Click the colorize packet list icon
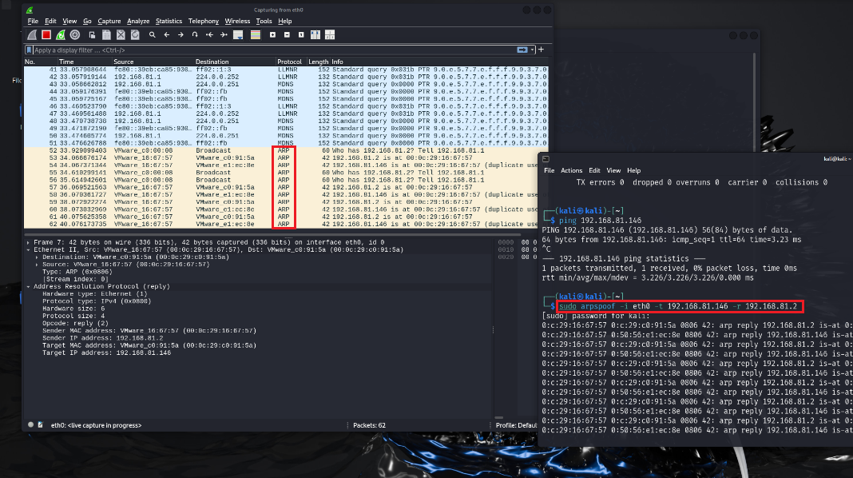Viewport: 853px width, 478px height. point(256,35)
